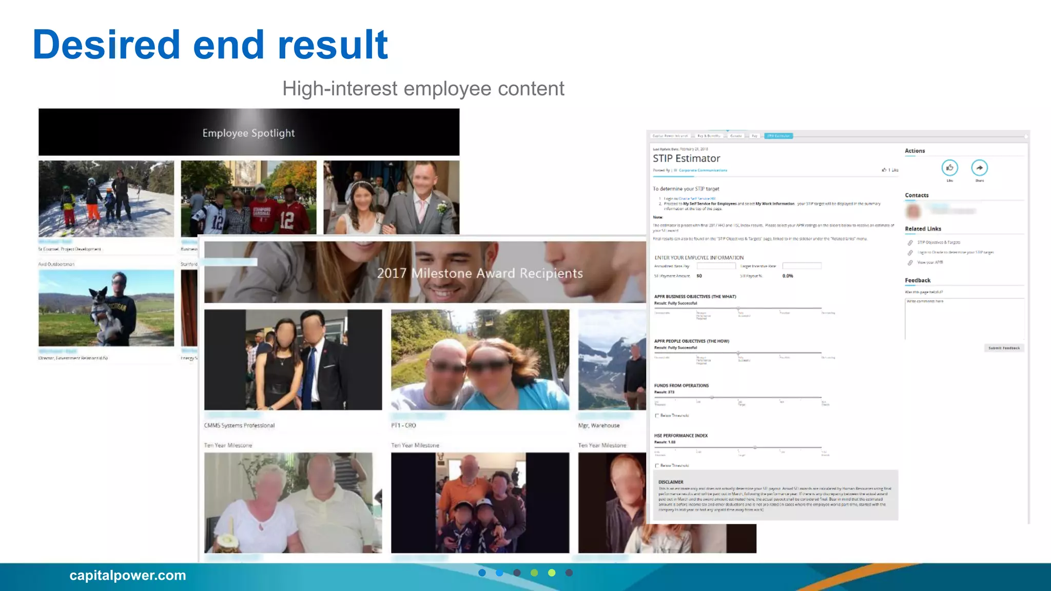Open the Canada breadcrumb tab

click(x=736, y=136)
